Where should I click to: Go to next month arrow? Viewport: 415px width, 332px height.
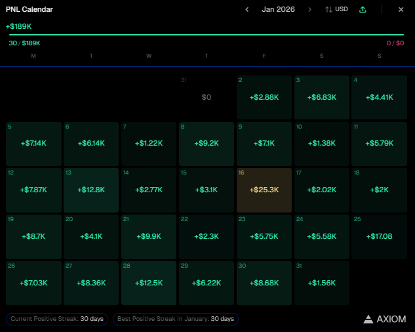tap(309, 10)
